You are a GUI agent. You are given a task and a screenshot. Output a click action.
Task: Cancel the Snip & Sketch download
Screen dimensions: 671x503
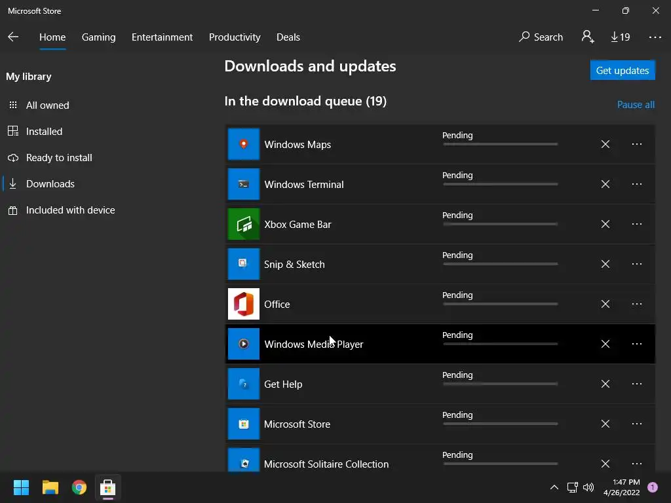[x=605, y=264]
